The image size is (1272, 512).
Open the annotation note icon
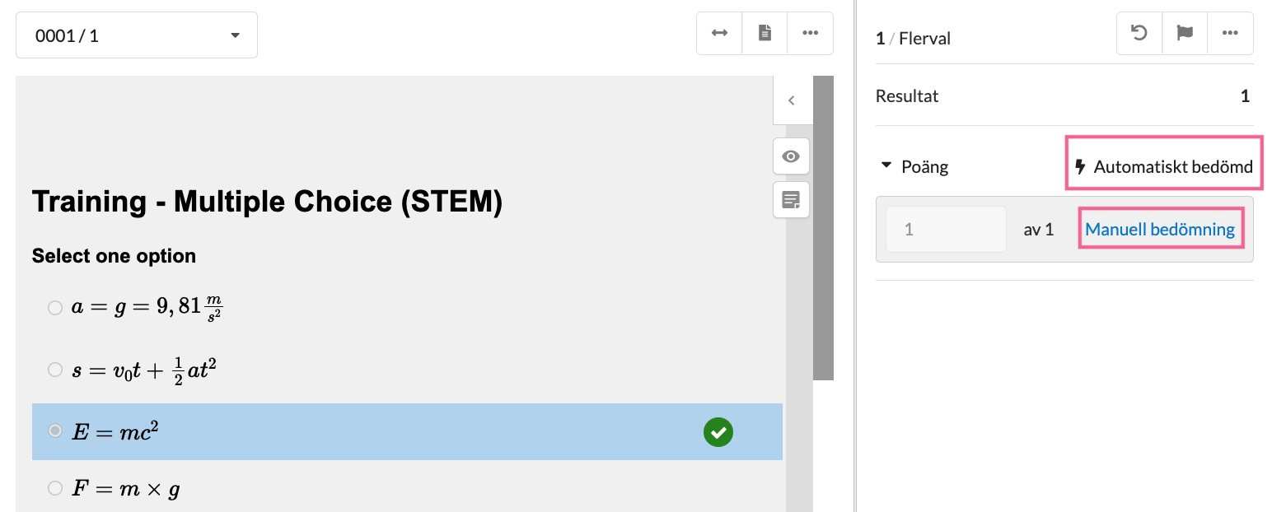(x=791, y=200)
